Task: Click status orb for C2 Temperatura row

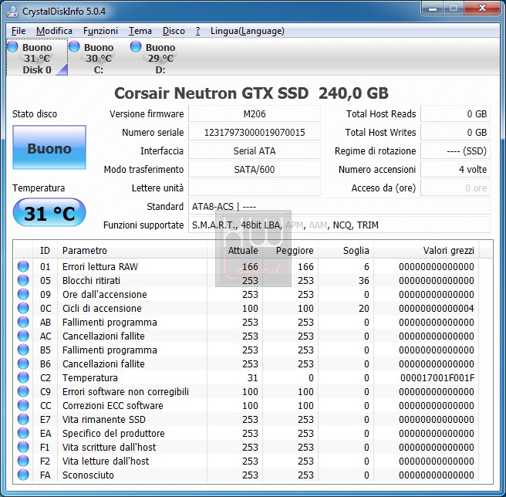Action: [x=23, y=377]
